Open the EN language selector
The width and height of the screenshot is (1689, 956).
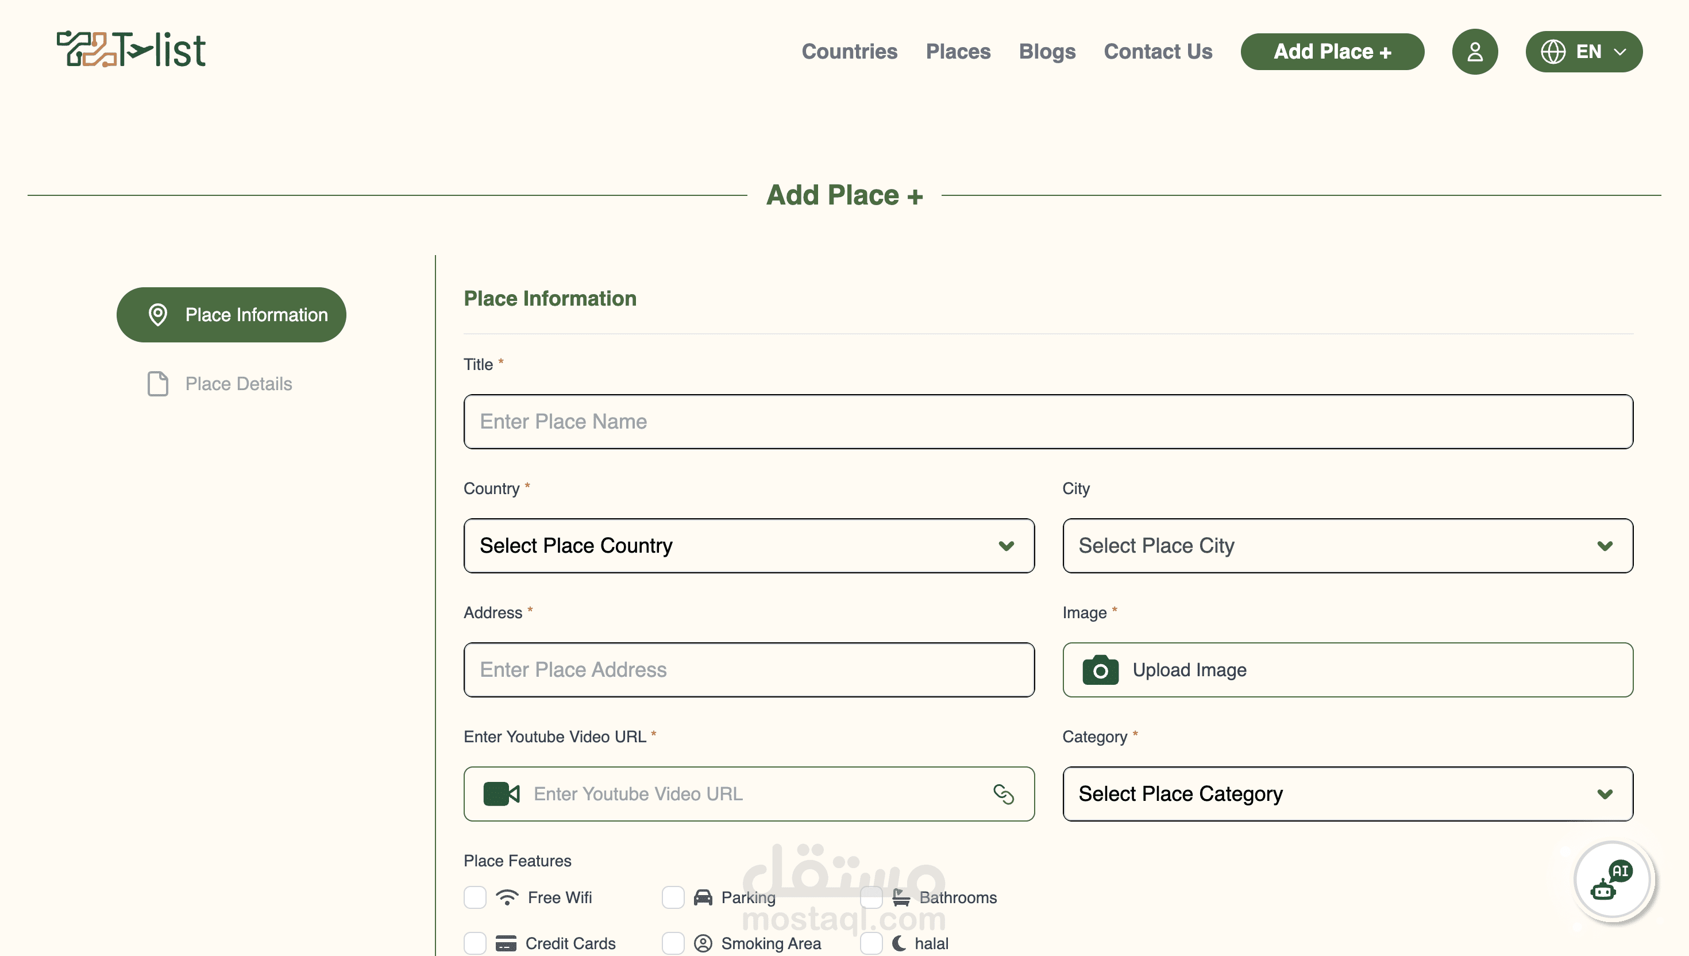pos(1583,51)
